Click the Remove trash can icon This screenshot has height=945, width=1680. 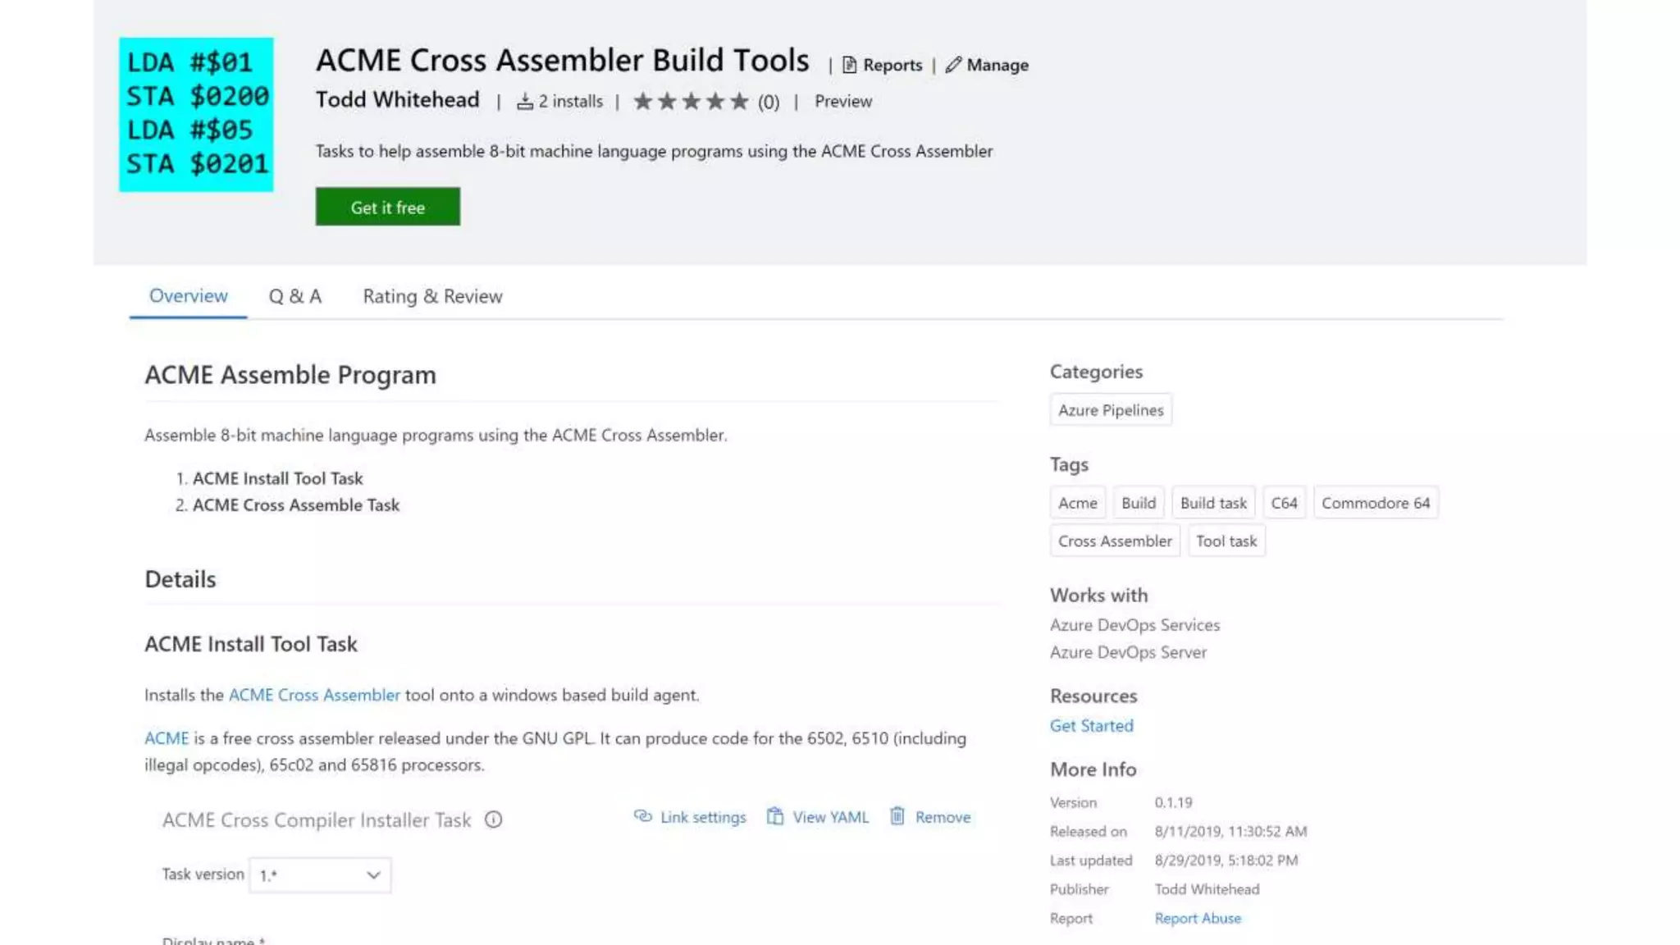[897, 816]
